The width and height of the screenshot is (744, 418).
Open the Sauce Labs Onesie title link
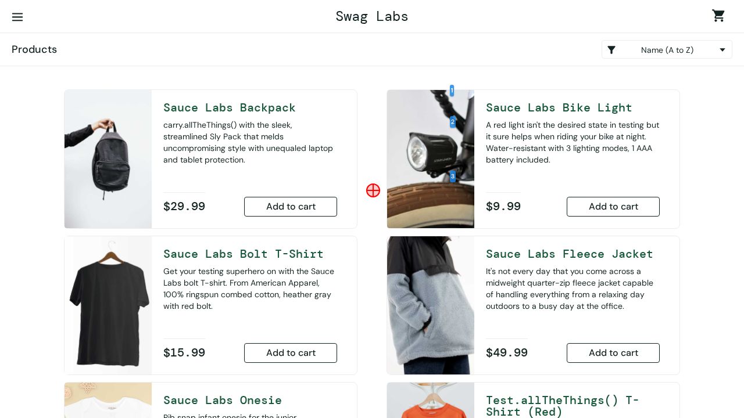(x=223, y=400)
